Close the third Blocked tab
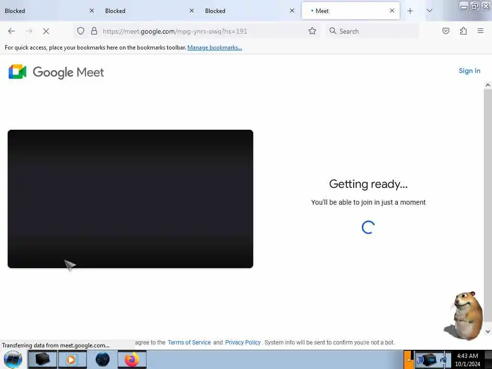Image resolution: width=492 pixels, height=369 pixels. [x=292, y=11]
